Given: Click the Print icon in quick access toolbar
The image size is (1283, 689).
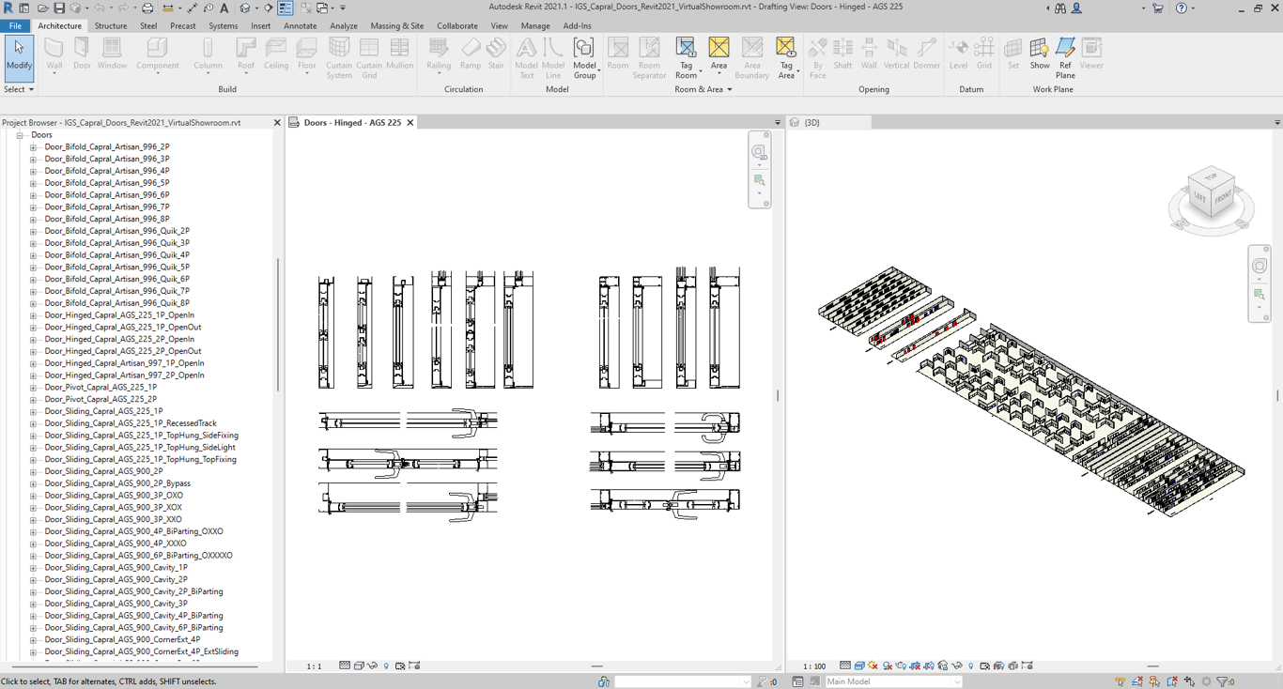Looking at the screenshot, I should point(147,8).
